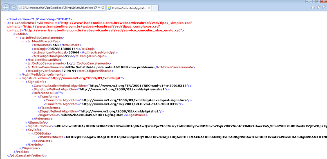The height and width of the screenshot is (159, 327).
Task: Click the closing /tc:InfPedidoCancelamento tag
Action: 42,74
